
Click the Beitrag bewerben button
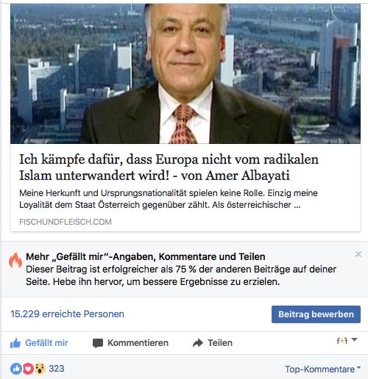click(x=316, y=314)
